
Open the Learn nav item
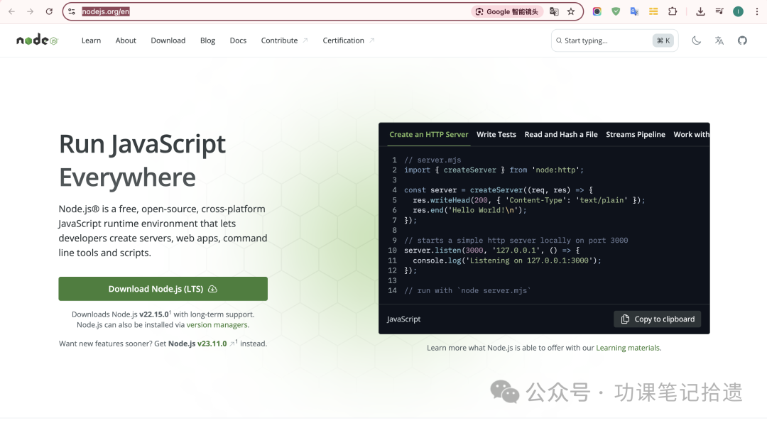[91, 40]
